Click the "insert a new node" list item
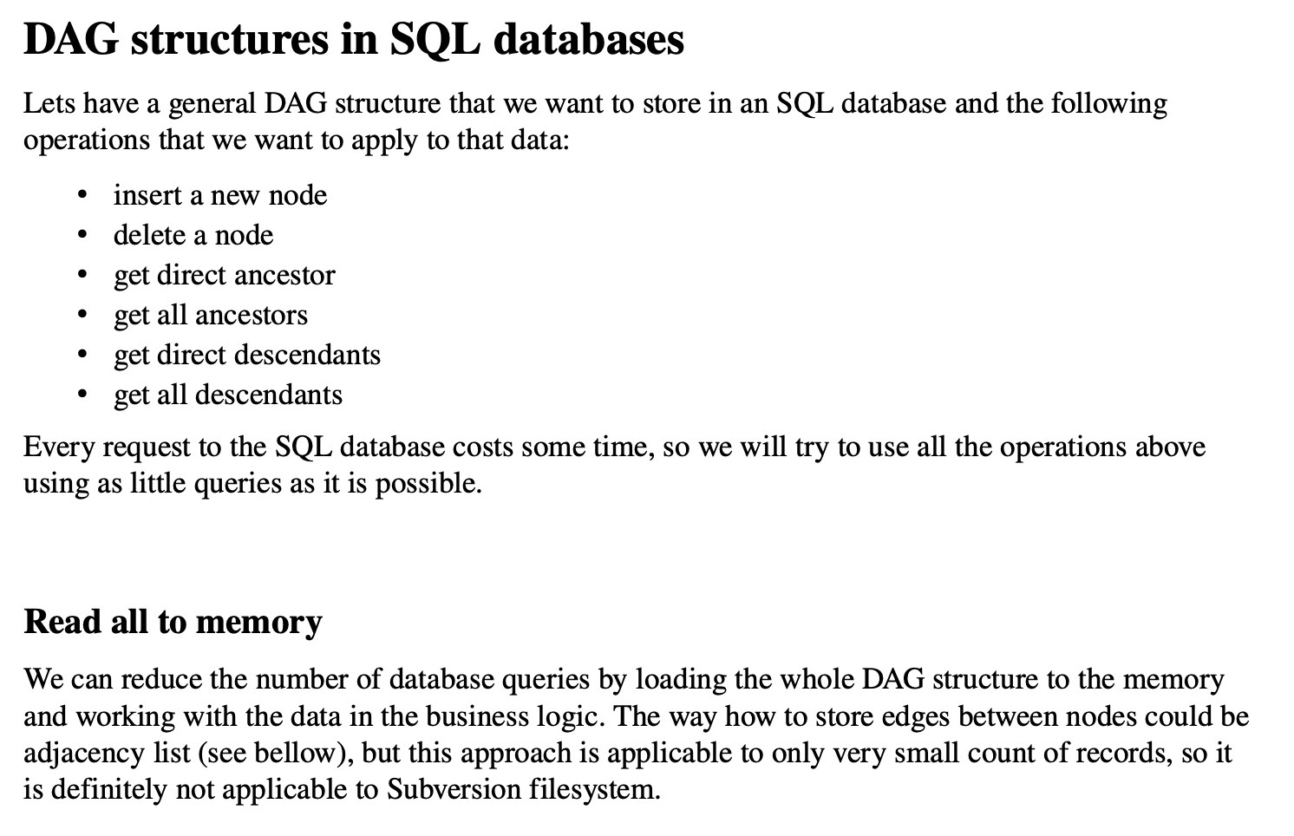 [220, 195]
